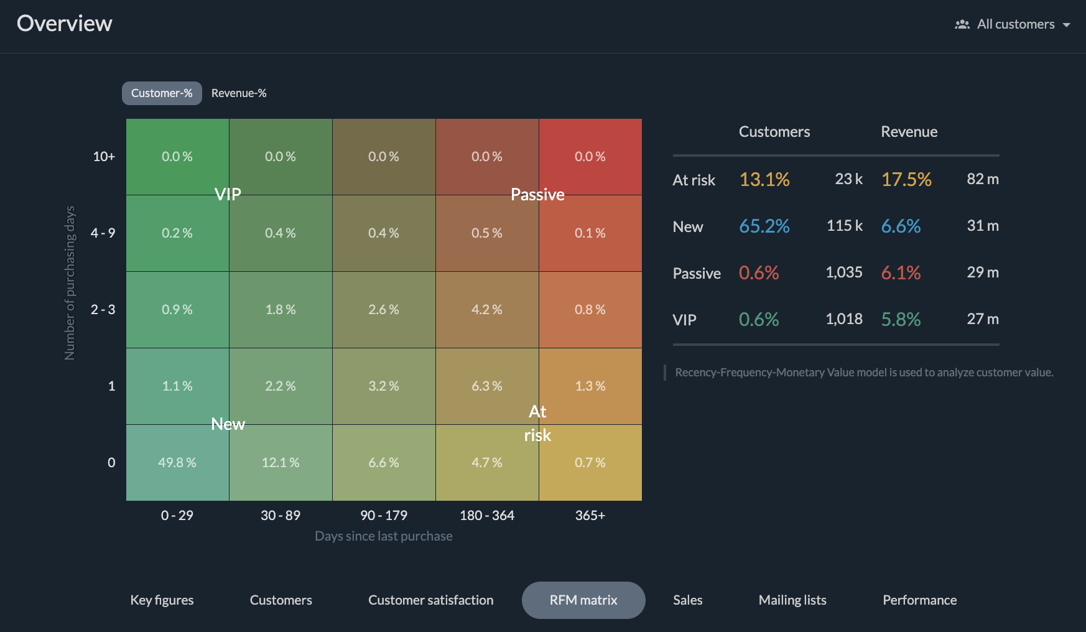Image resolution: width=1086 pixels, height=632 pixels.
Task: Click the 6.6% New revenue value
Action: click(901, 226)
